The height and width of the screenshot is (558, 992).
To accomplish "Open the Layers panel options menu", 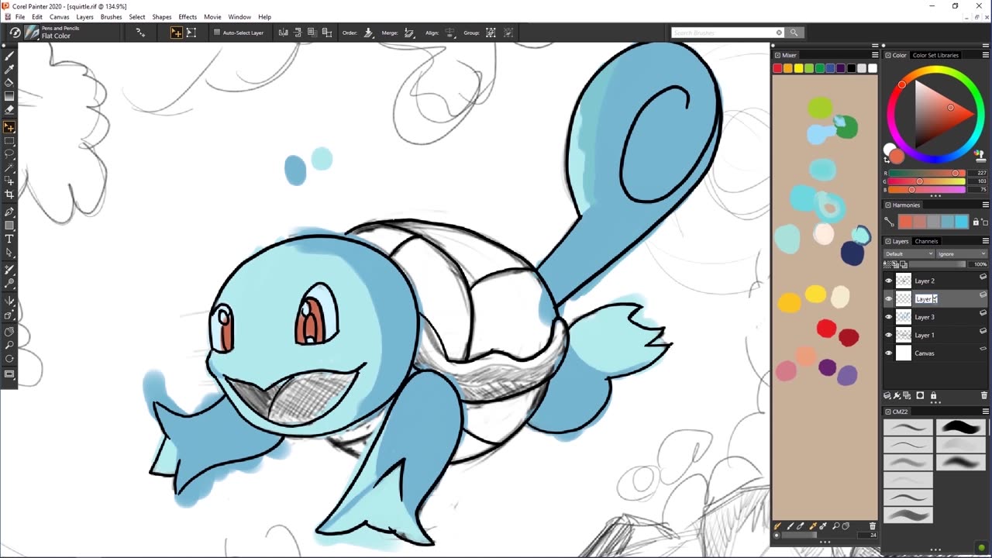I will pos(986,241).
